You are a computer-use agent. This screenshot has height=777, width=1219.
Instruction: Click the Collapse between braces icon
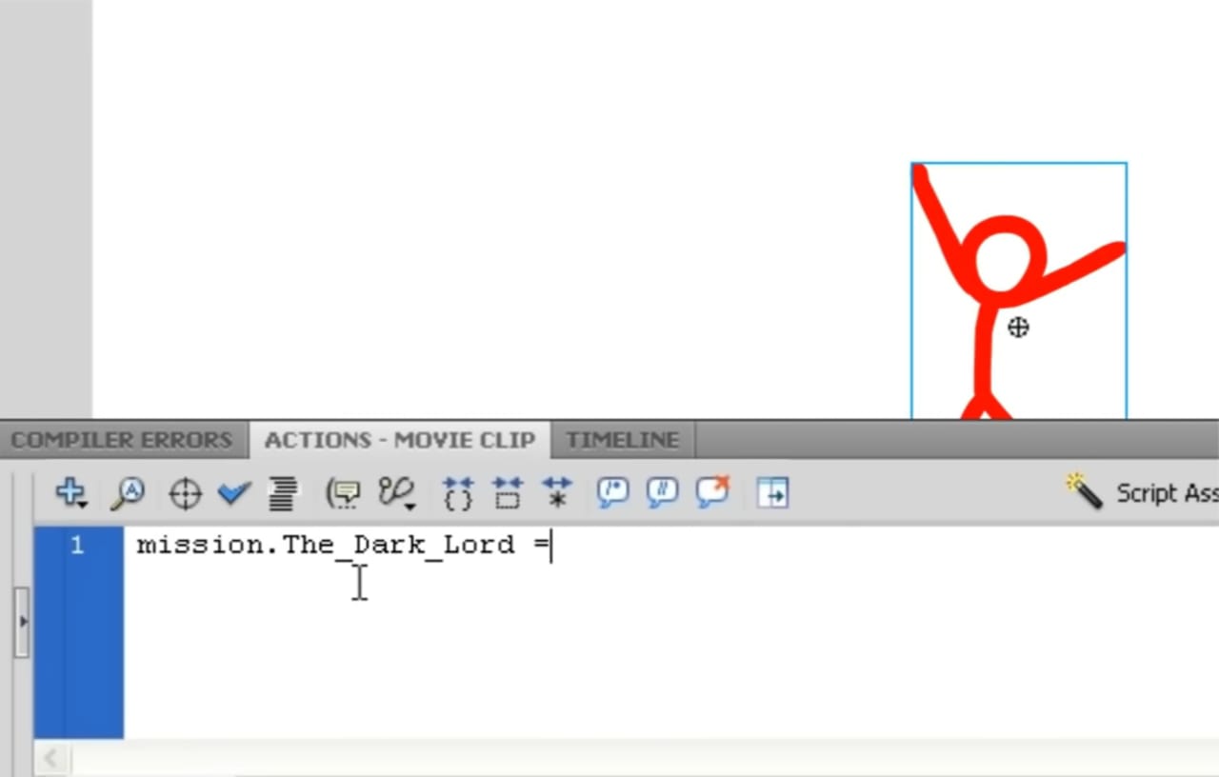[x=458, y=493]
